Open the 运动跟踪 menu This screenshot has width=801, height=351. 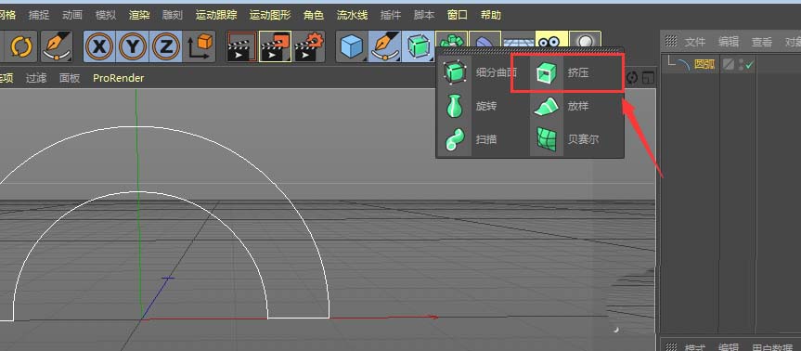coord(216,16)
